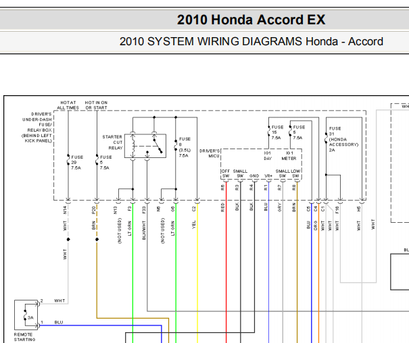Click the 'ORG' wire color label

tap(315, 225)
